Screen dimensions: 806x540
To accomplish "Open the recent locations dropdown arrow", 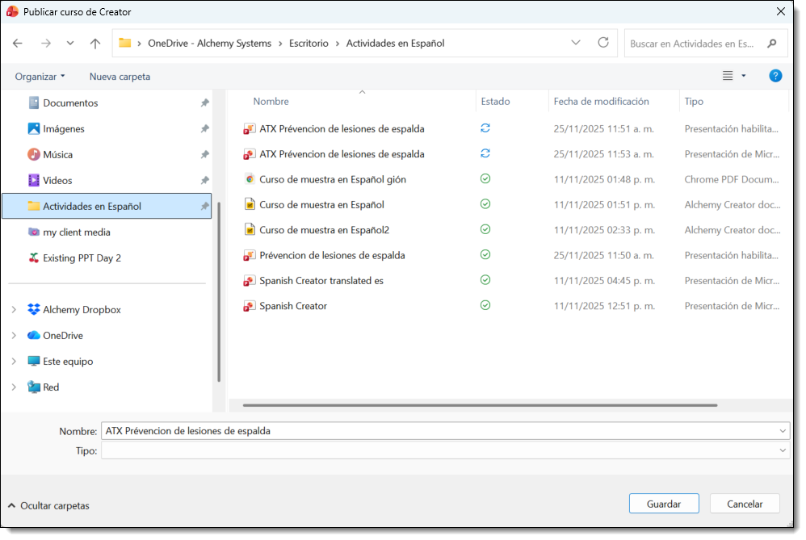I will pyautogui.click(x=70, y=44).
